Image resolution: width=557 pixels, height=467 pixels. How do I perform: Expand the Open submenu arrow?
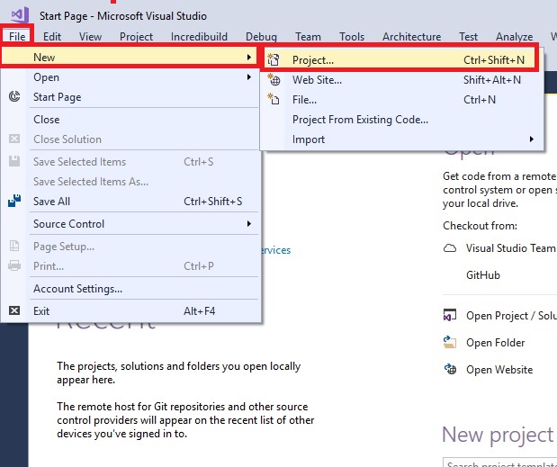pyautogui.click(x=249, y=76)
